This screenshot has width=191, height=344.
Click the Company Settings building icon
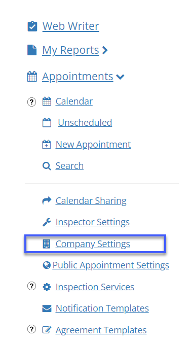47,244
